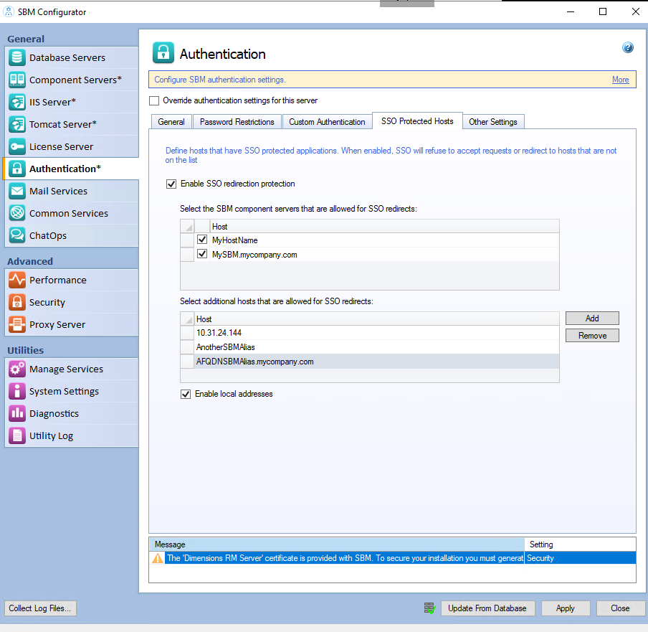Uncheck Enable local addresses
Image resolution: width=648 pixels, height=632 pixels.
pyautogui.click(x=186, y=393)
